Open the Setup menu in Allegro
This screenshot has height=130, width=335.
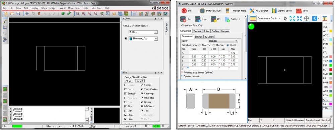click(x=44, y=8)
